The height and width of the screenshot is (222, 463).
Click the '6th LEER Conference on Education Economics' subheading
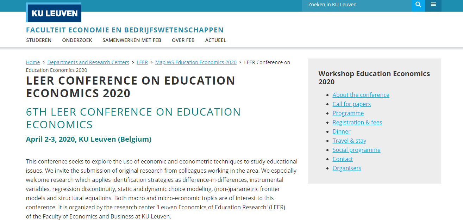133,118
